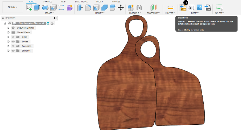
Task: Activate the root component radio button
Action: coord(52,23)
